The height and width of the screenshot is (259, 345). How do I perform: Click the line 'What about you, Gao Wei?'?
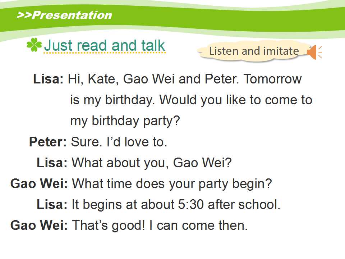(x=152, y=163)
